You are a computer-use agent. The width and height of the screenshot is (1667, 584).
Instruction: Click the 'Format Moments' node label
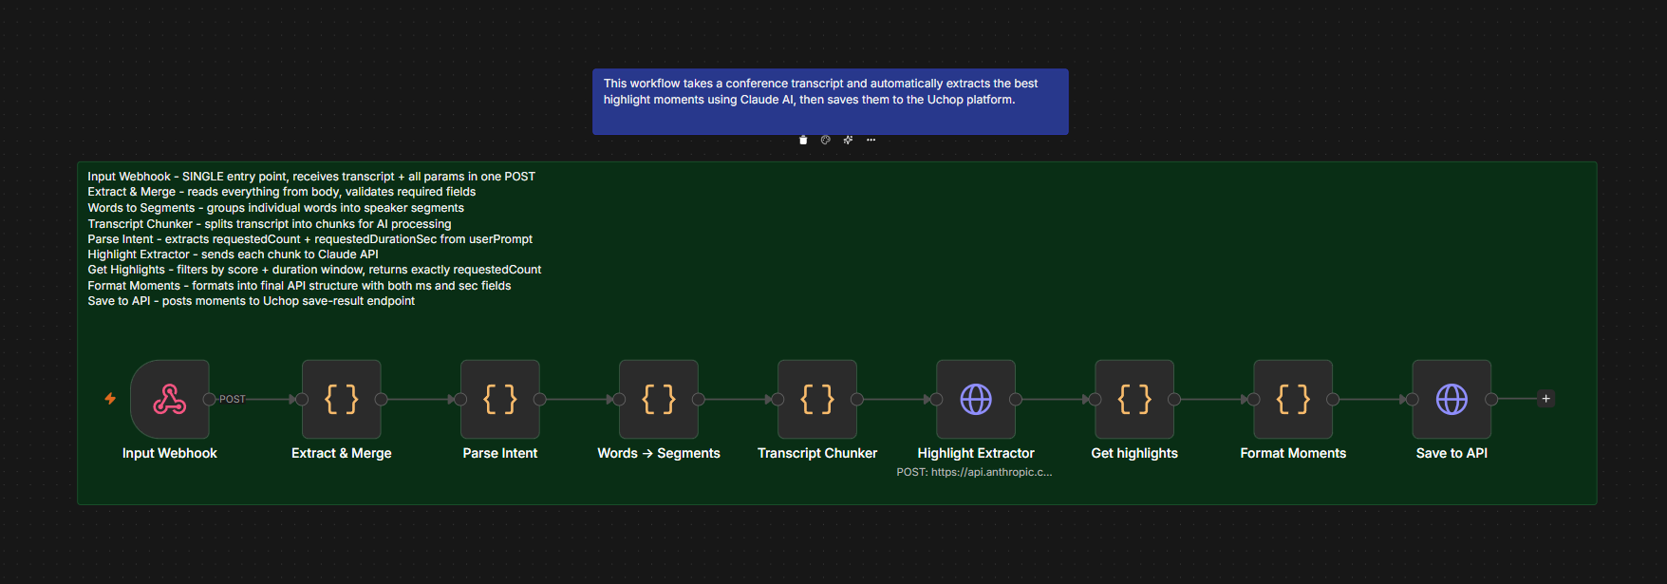1293,453
